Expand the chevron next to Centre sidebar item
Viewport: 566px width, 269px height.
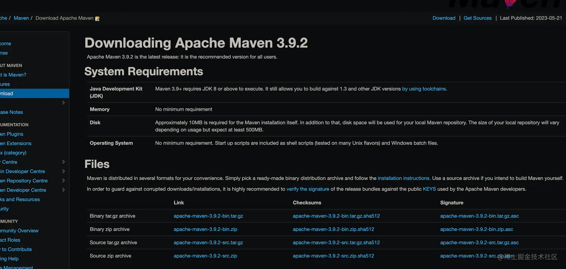pyautogui.click(x=63, y=162)
